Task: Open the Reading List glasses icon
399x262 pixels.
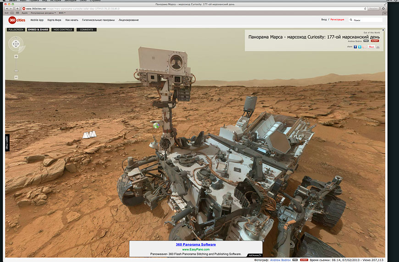Action: tap(6, 13)
